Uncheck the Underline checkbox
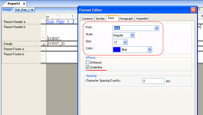 click(x=87, y=67)
